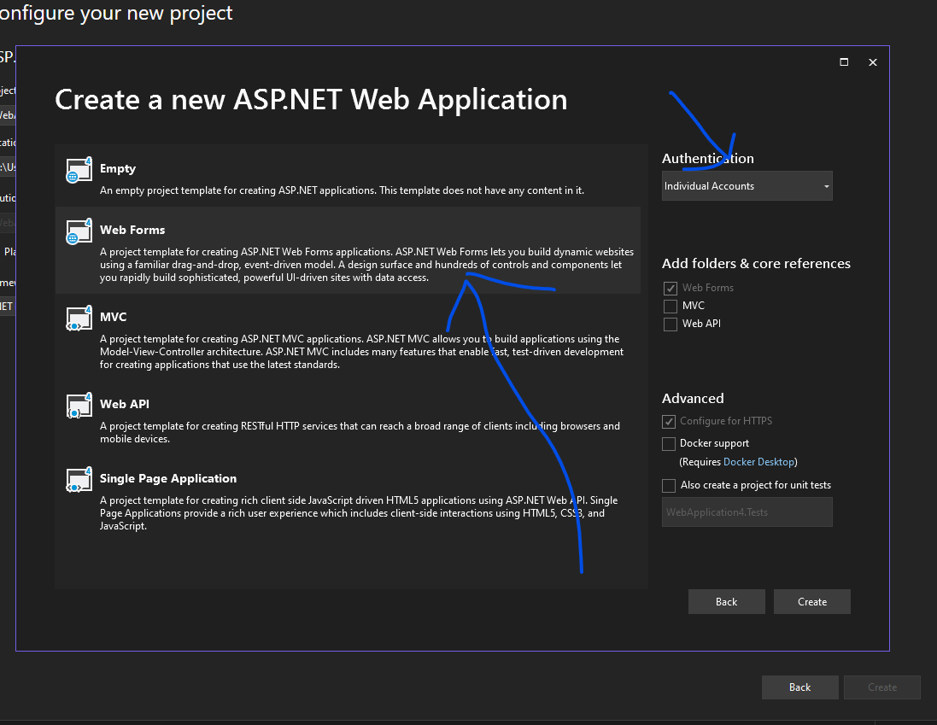Click the MVC template description text
937x725 pixels.
coord(361,352)
